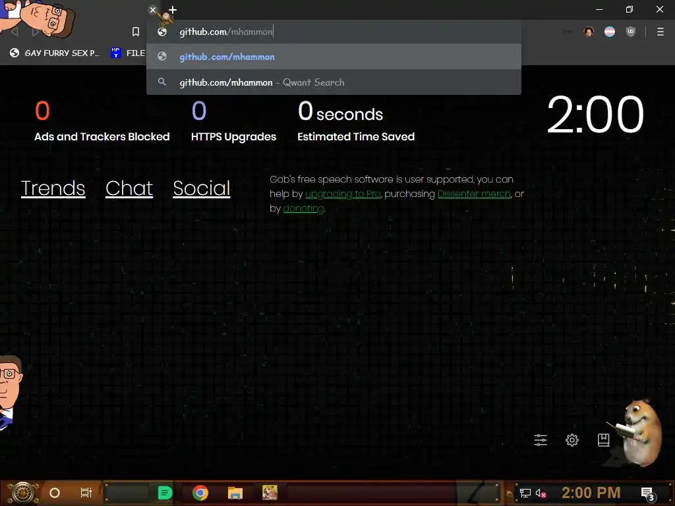This screenshot has width=675, height=506.
Task: Open new tab customize sliders icon
Action: pos(541,439)
